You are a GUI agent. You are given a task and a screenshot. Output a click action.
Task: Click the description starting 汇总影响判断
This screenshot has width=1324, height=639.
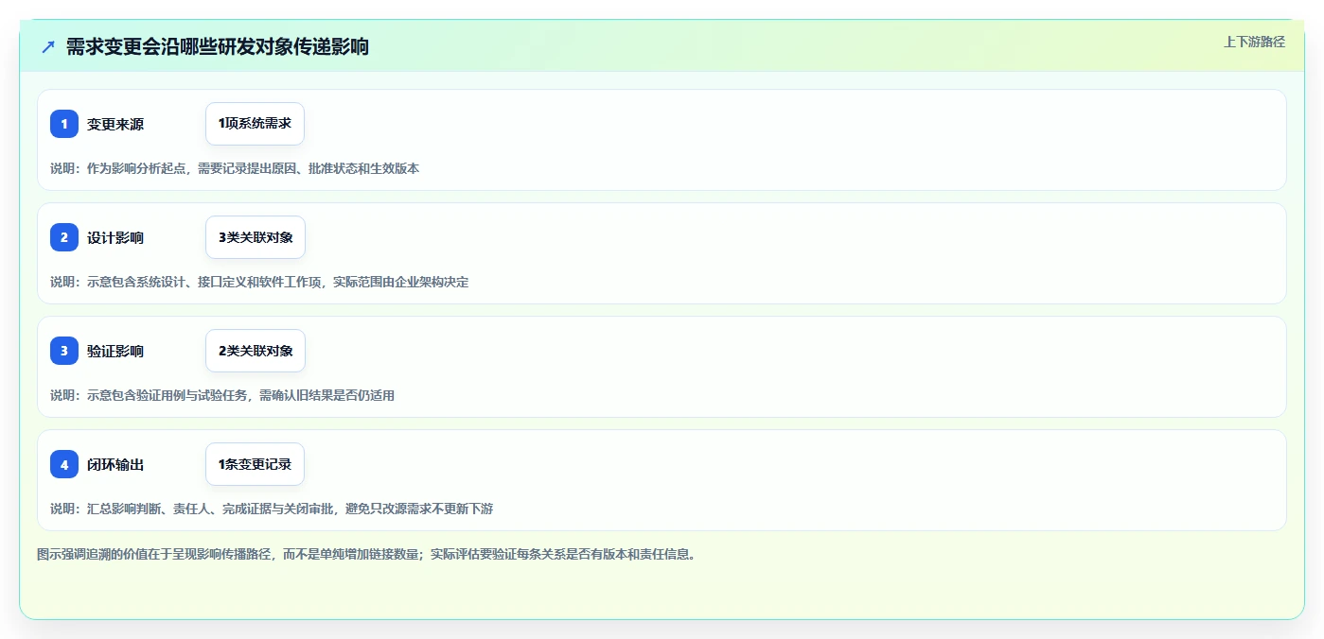tap(272, 509)
